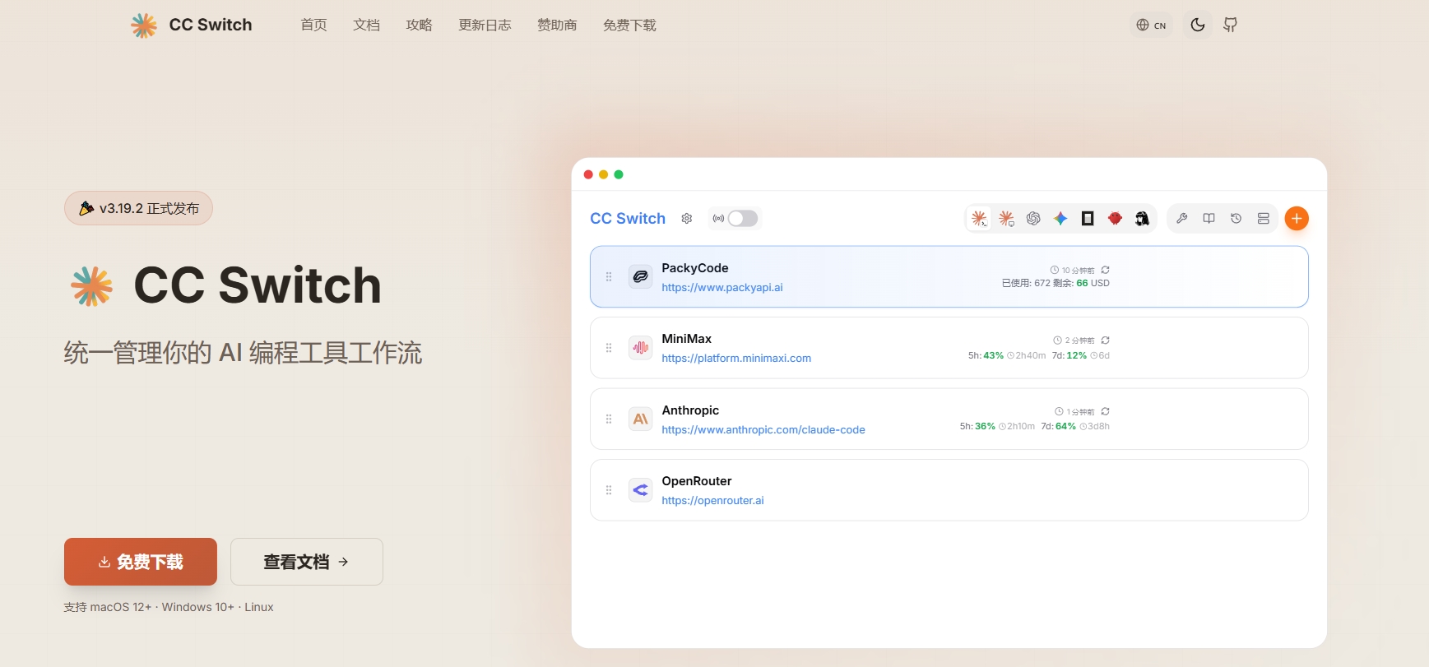The height and width of the screenshot is (667, 1429).
Task: Click the MiniMax '7d: 12%' usage value
Action: tap(1069, 356)
